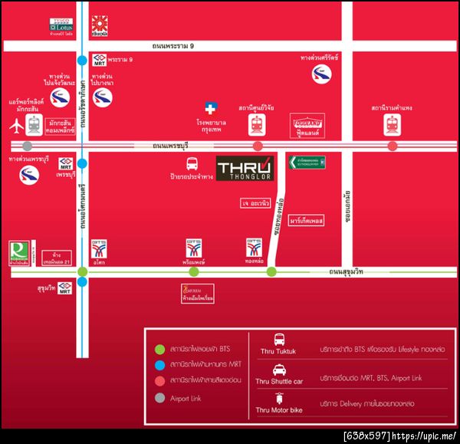460x444 pixels.
Task: Click the 'Thru Shuttle car' legend text
Action: (x=279, y=381)
